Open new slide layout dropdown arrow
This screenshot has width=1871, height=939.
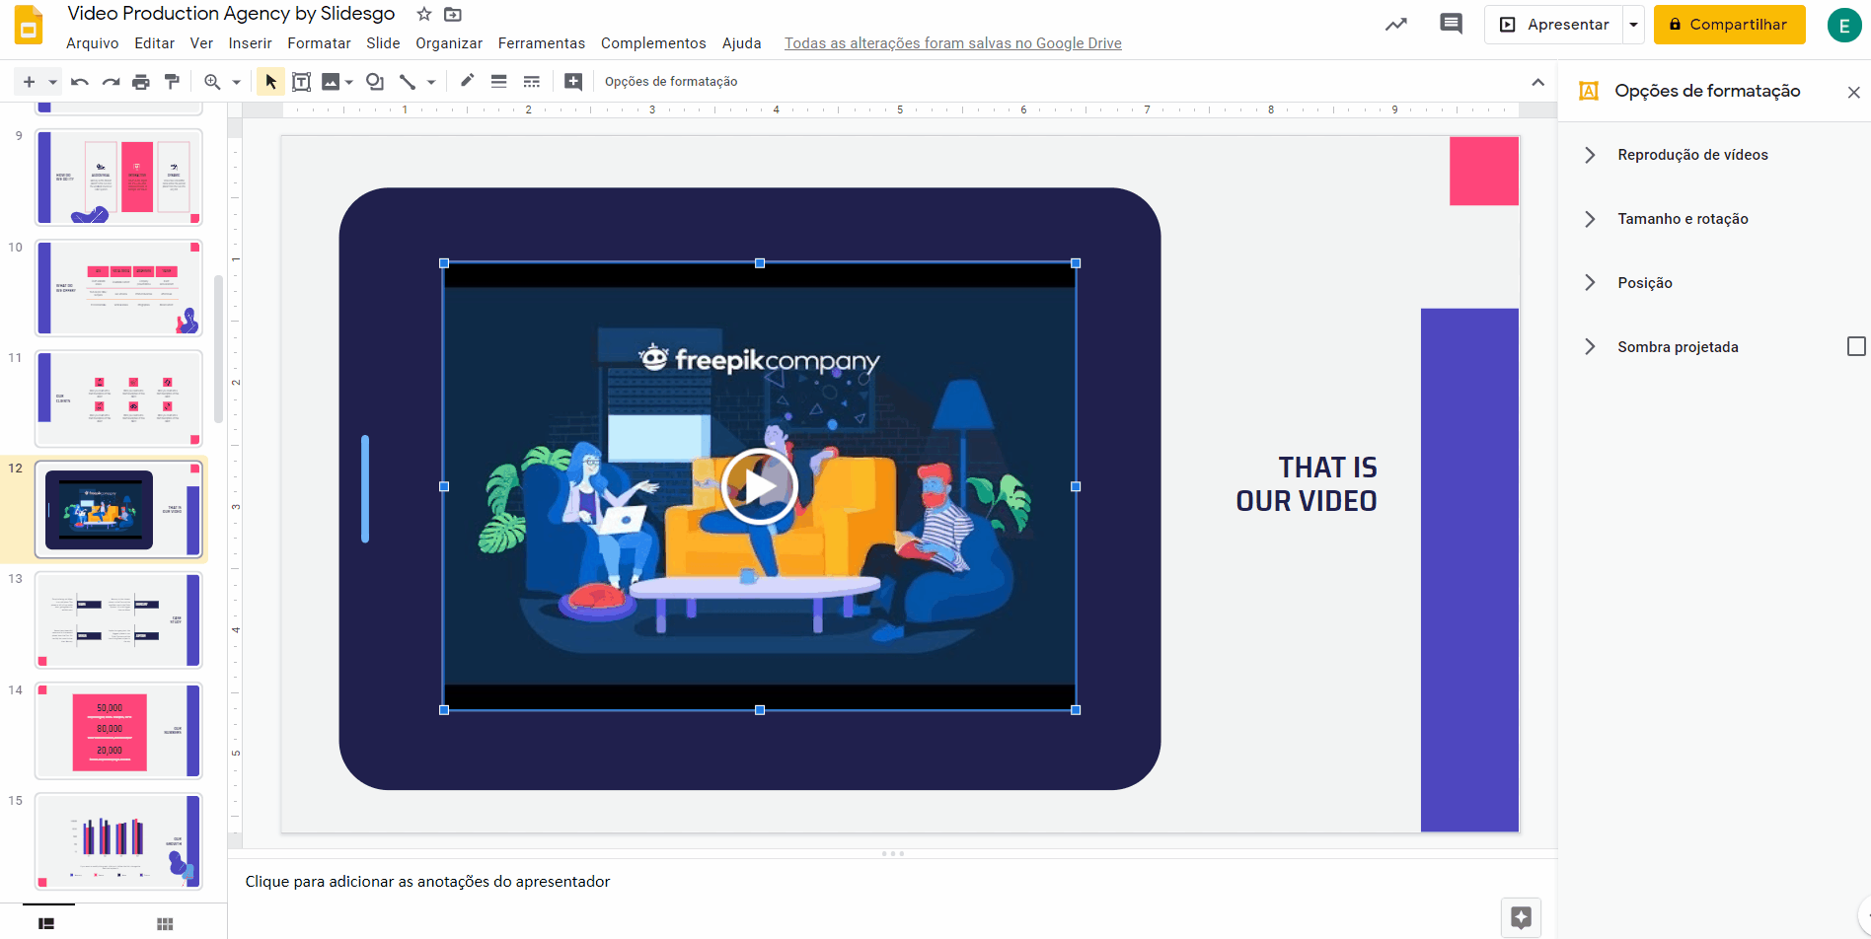52,82
